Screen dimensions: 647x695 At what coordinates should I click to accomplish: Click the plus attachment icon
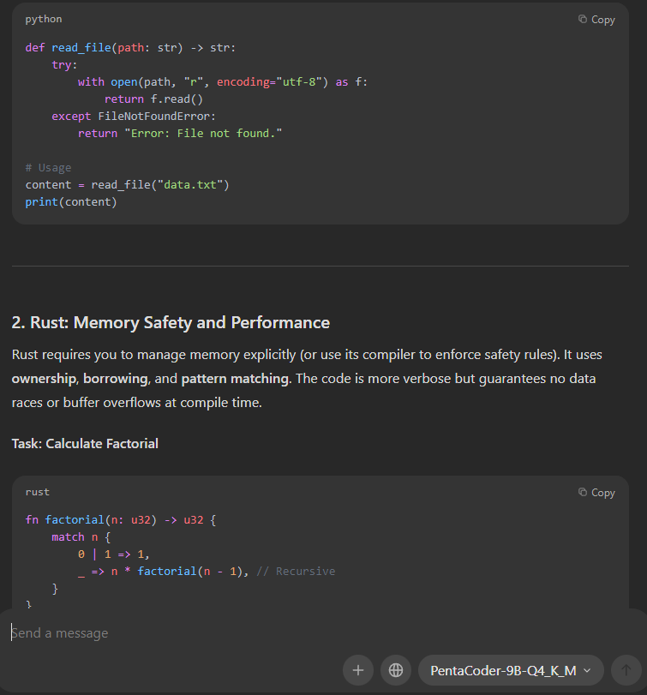358,670
